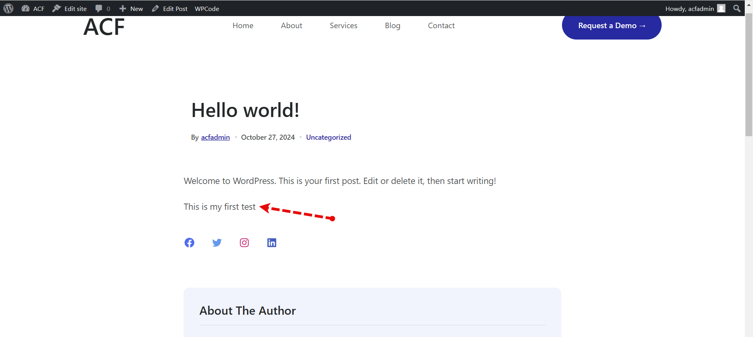The width and height of the screenshot is (753, 337).
Task: Expand the Howdy, acfadmin account menu
Action: pyautogui.click(x=689, y=9)
